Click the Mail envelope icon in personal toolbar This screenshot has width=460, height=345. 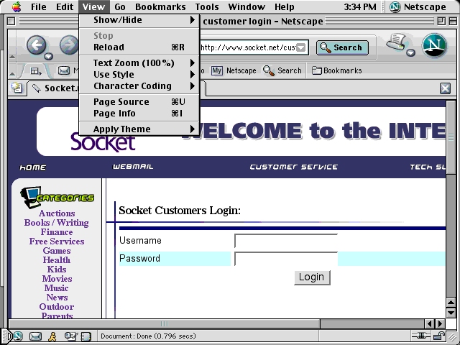64,70
